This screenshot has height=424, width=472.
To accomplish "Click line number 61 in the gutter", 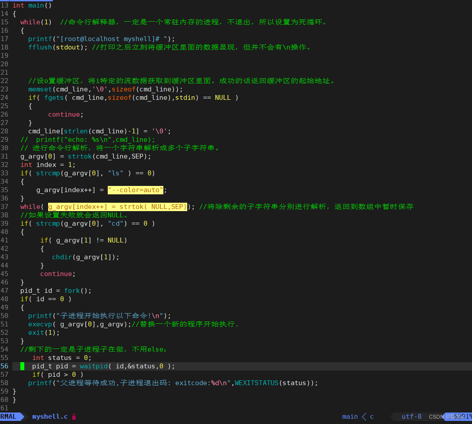I will pyautogui.click(x=4, y=409).
